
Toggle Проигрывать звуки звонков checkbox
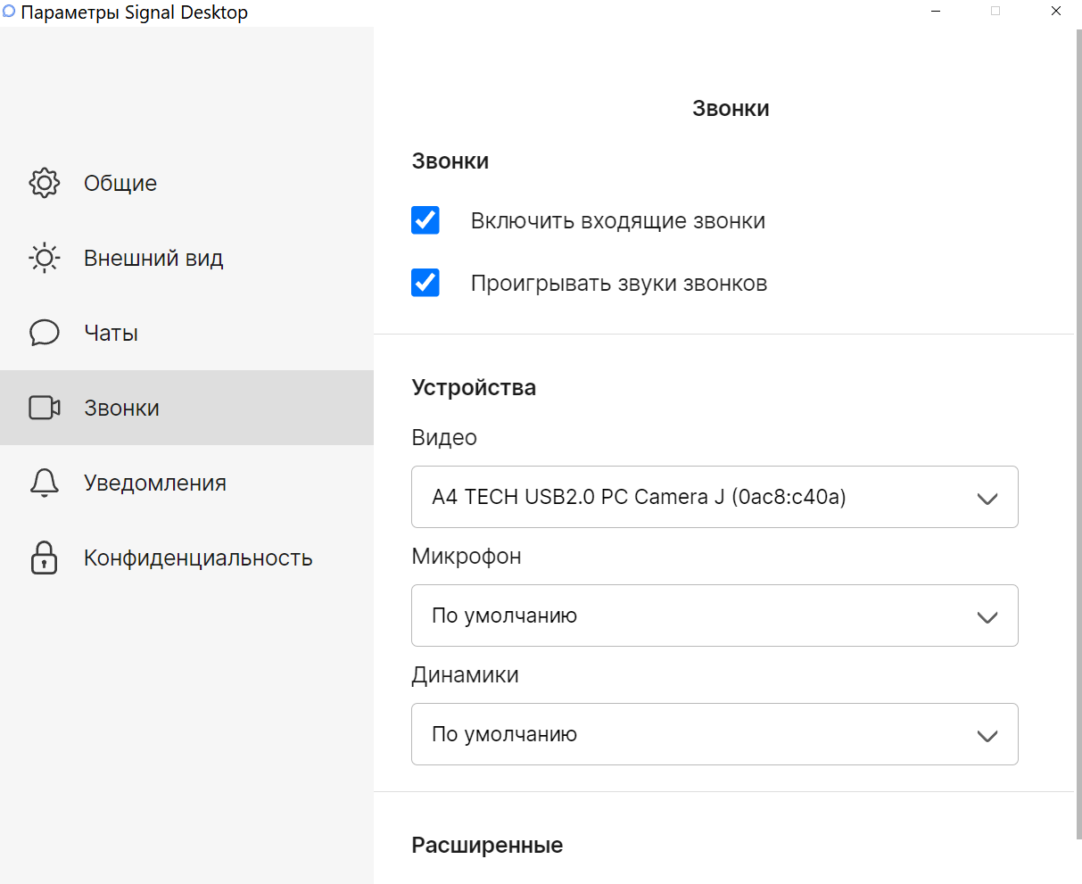pyautogui.click(x=425, y=283)
